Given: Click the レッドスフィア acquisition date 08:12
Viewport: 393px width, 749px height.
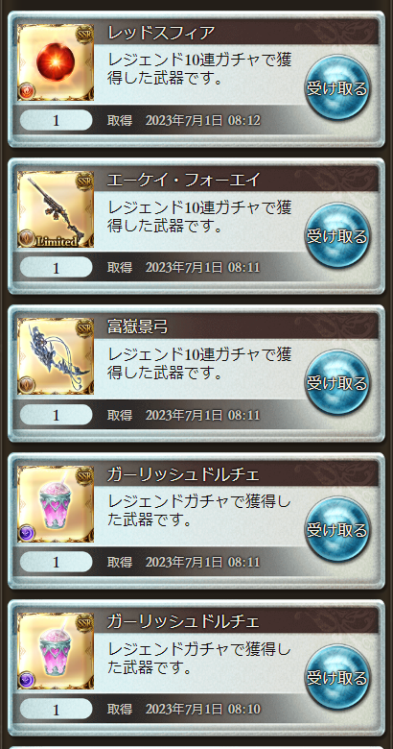Looking at the screenshot, I should [x=202, y=120].
